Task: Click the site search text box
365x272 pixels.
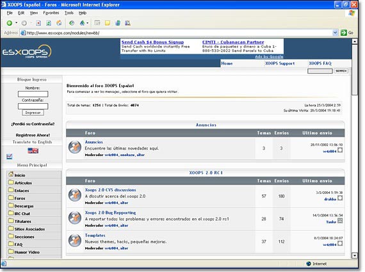Action: (x=320, y=71)
